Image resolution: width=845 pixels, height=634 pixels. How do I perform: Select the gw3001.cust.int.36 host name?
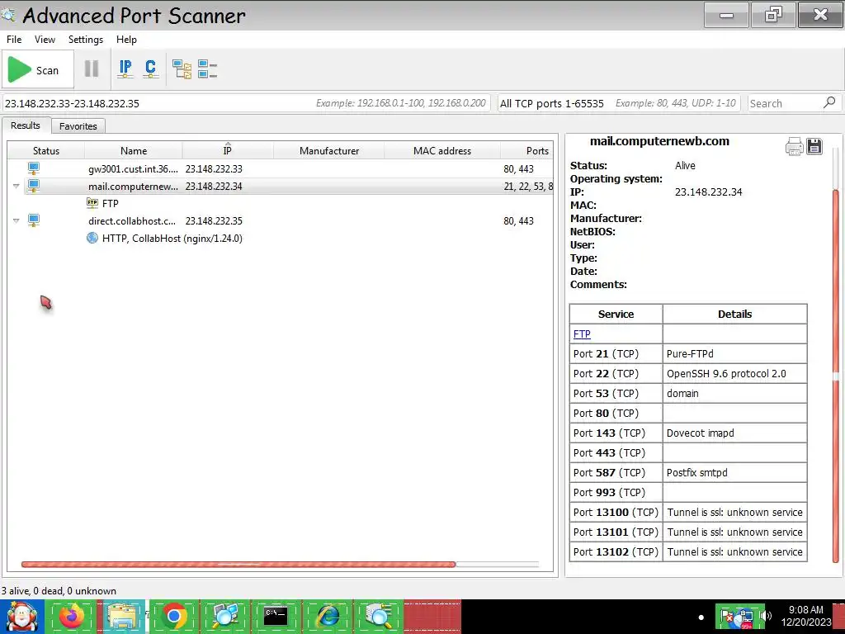(133, 168)
